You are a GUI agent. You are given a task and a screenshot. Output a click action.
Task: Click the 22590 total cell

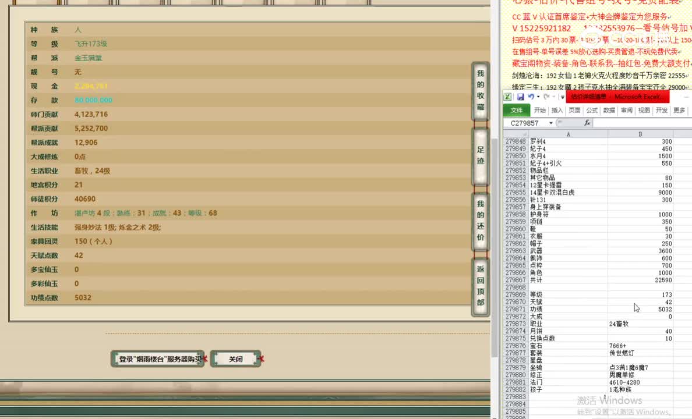click(640, 280)
